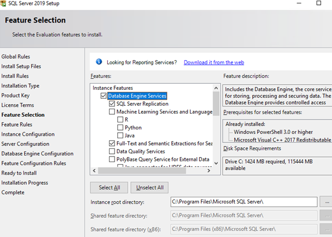
Task: Enable PolyBase Query Service for External Data
Action: [x=112, y=159]
